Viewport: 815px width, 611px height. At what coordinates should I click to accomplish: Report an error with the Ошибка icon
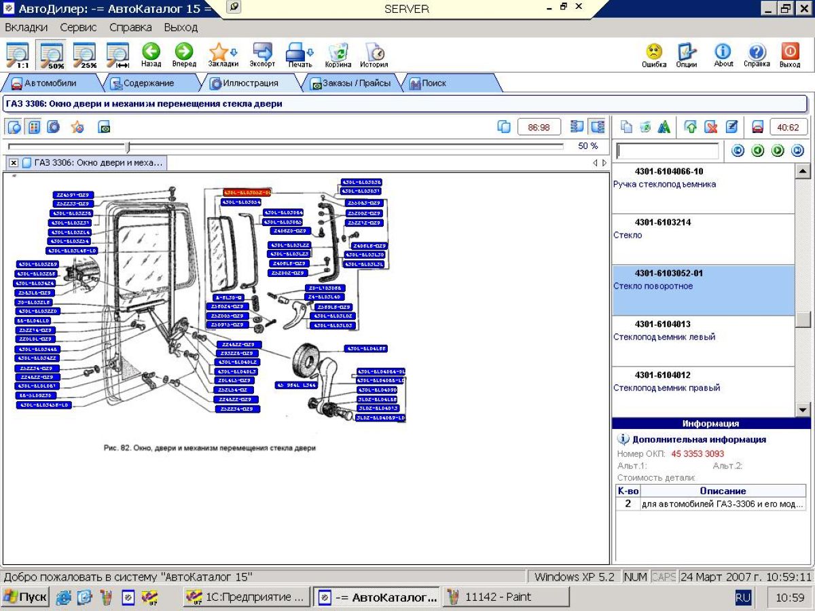coord(654,52)
